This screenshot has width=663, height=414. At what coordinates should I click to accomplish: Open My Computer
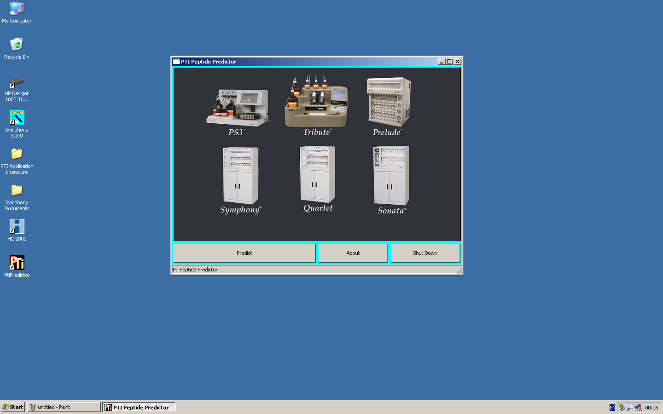17,8
